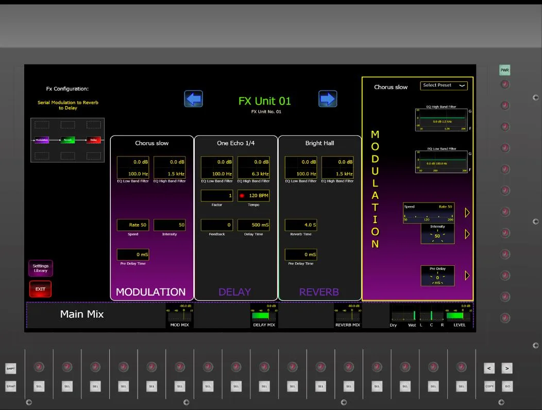542x410 pixels.
Task: Click the 500 mS Delay Time field
Action: [253, 225]
